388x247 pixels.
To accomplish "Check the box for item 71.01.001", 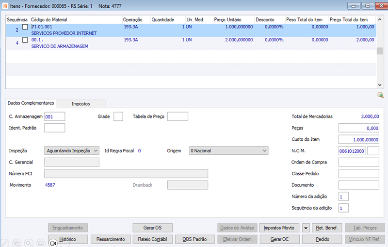I will (x=25, y=27).
